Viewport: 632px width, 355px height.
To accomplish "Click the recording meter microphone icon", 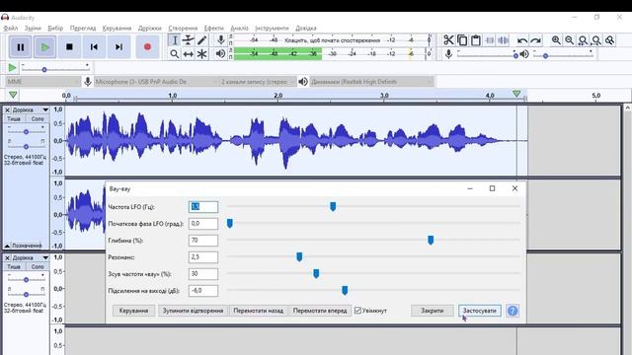I will [221, 39].
